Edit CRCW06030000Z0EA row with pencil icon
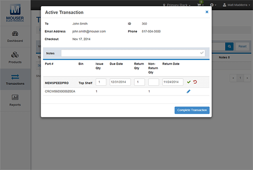253x170 pixels. (189, 92)
